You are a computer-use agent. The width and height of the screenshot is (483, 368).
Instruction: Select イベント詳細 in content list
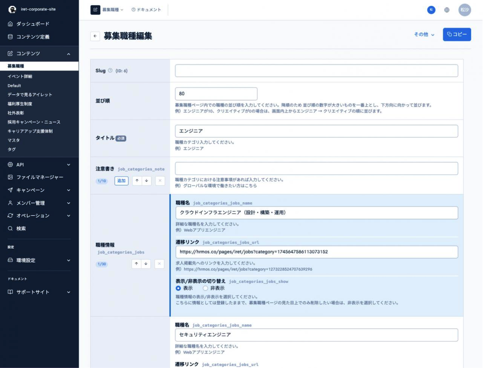[20, 76]
